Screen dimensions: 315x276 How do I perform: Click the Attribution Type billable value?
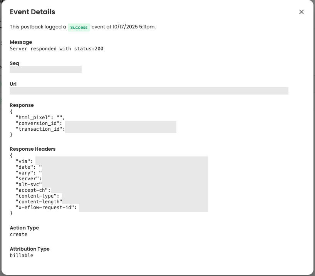point(21,255)
